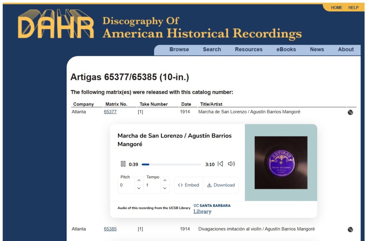Open the Browse menu
Screen dimensions: 367x241
179,49
